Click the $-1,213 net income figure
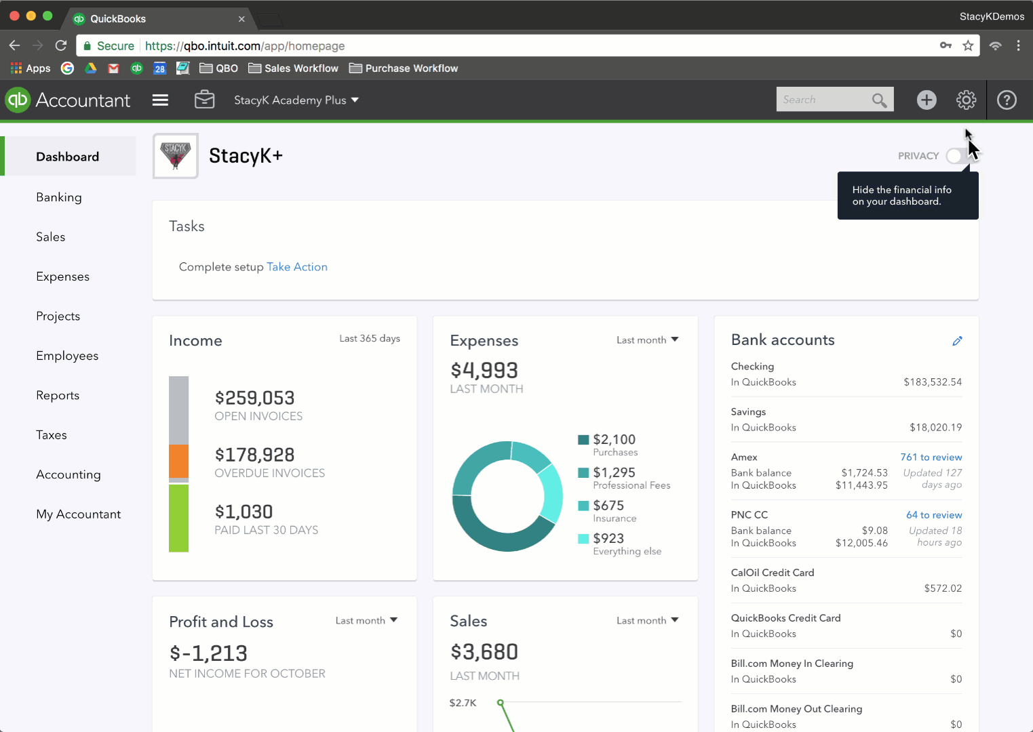 coord(208,653)
